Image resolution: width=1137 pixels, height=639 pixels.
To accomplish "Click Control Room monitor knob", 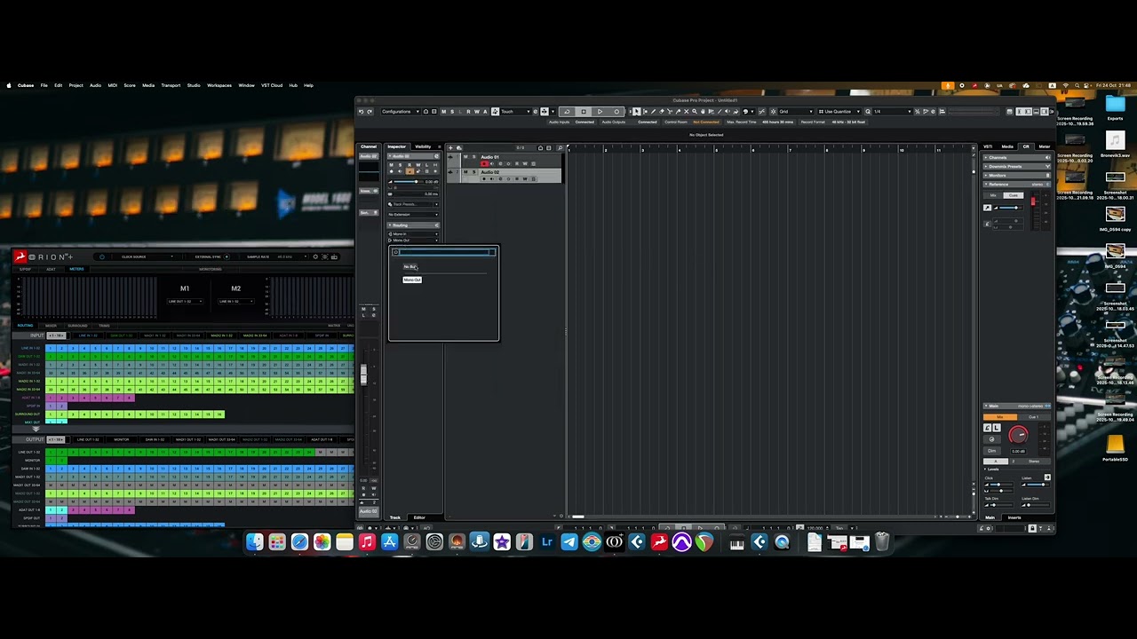I will (x=1018, y=435).
